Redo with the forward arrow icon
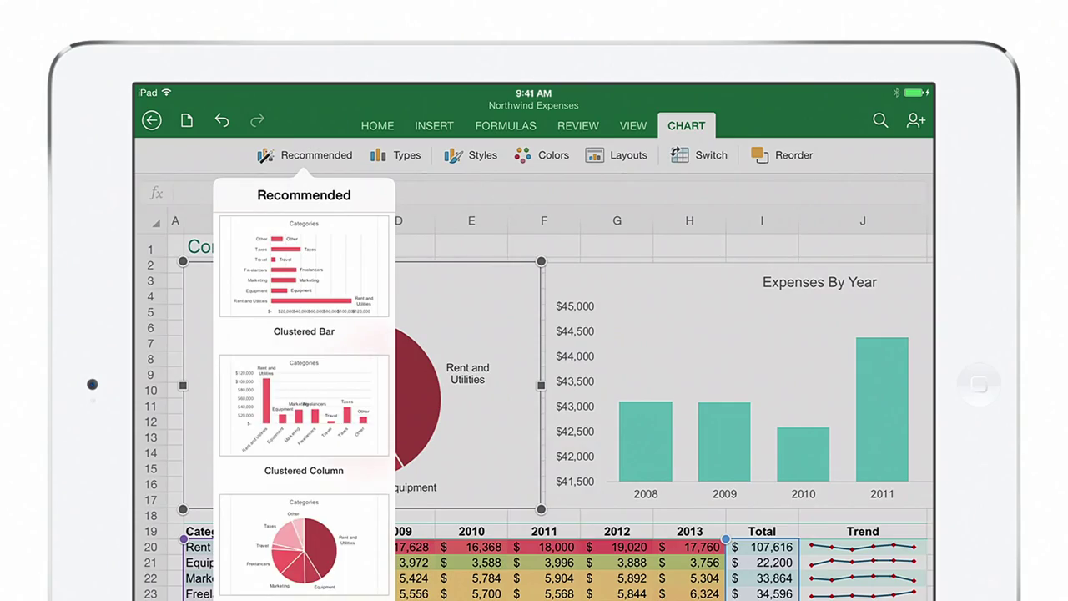Screen dimensions: 1068x601 tap(257, 120)
